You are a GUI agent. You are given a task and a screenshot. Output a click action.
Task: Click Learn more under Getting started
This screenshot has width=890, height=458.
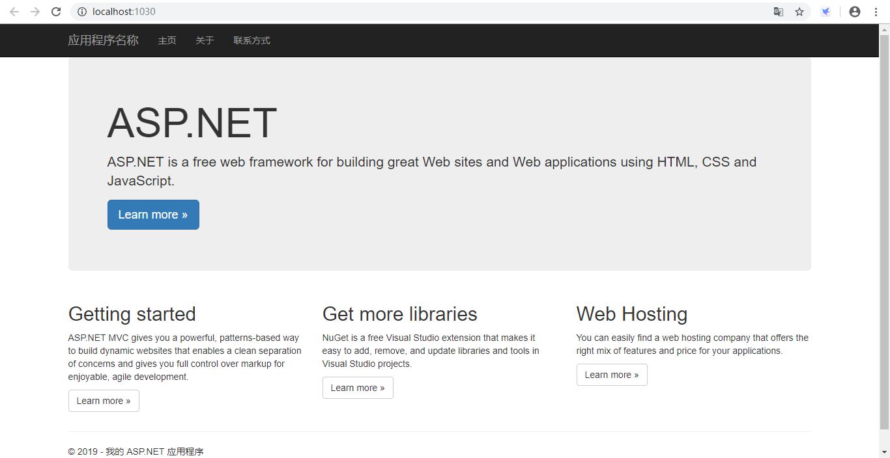tap(104, 401)
